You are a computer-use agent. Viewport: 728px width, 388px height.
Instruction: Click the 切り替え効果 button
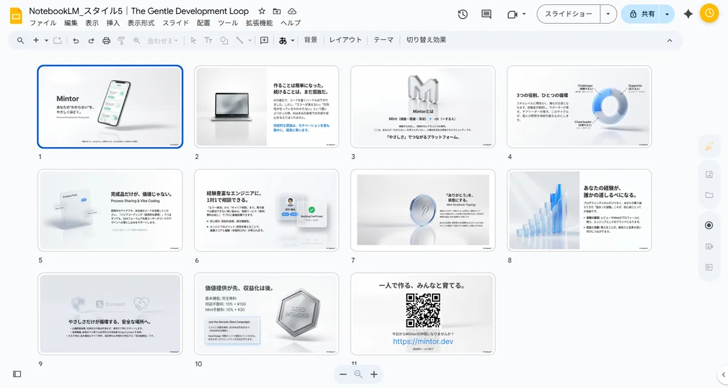click(x=426, y=40)
